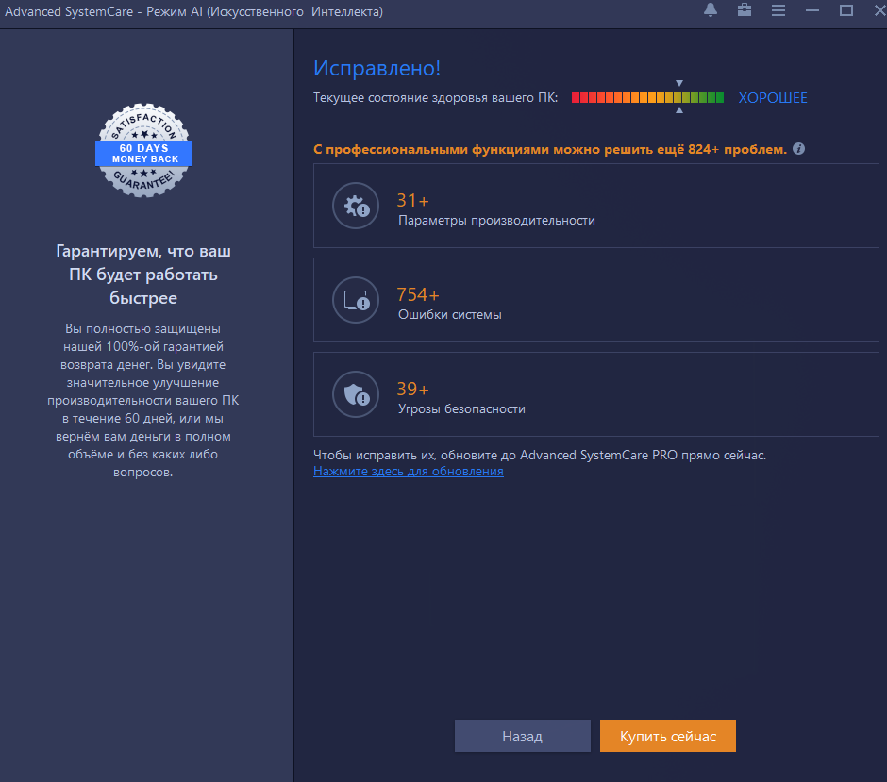Minimize the Advanced SystemCare window

(x=812, y=10)
